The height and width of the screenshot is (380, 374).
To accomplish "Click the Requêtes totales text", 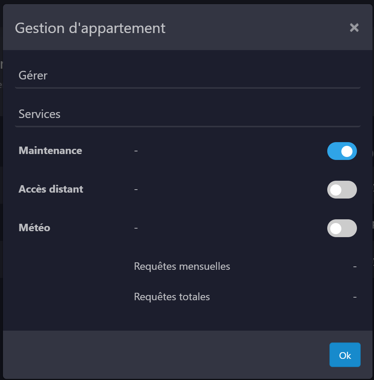I will [x=172, y=297].
